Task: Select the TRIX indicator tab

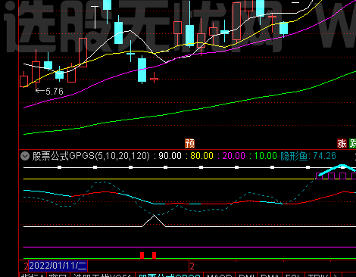Action: click(x=317, y=275)
